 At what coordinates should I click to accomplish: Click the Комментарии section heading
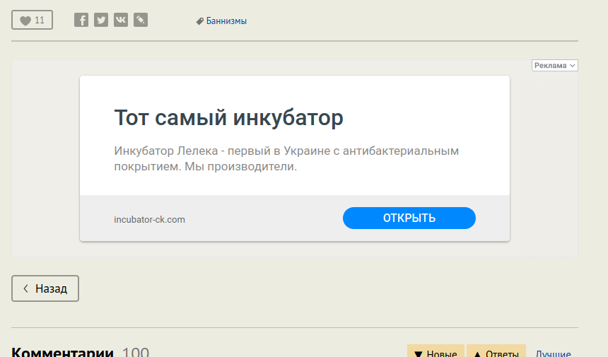63,352
